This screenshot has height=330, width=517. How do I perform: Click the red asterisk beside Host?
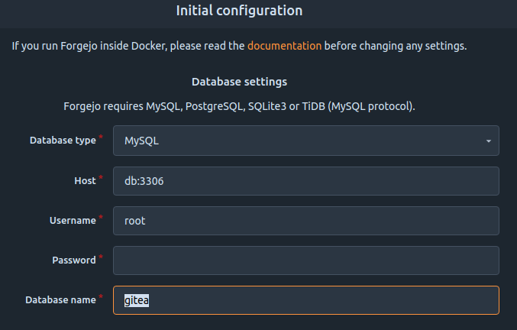click(x=101, y=178)
